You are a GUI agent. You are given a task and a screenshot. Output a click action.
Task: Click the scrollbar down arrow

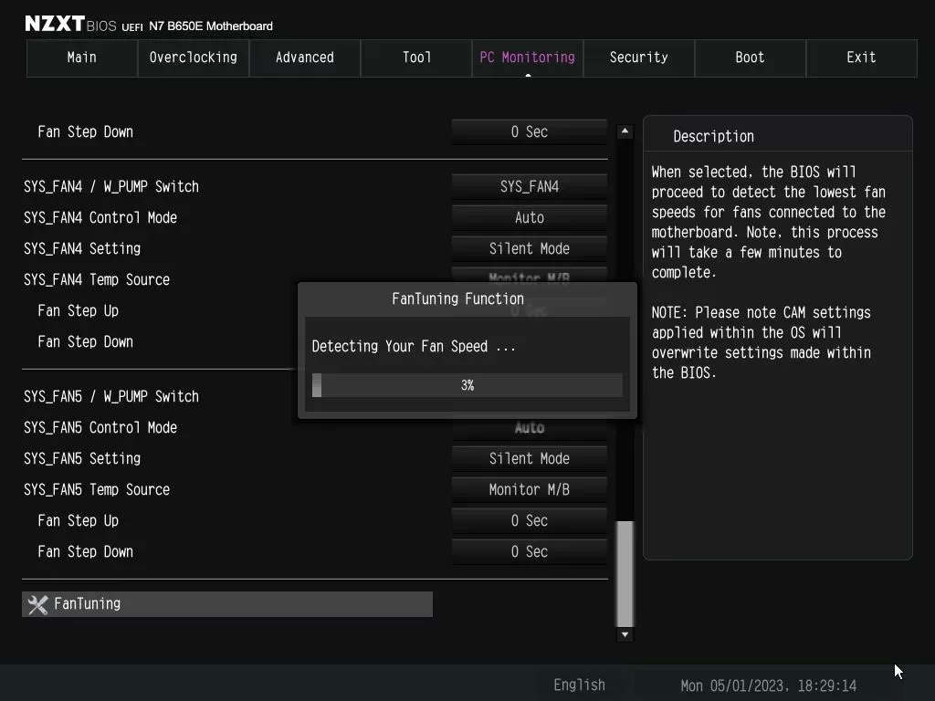coord(625,633)
